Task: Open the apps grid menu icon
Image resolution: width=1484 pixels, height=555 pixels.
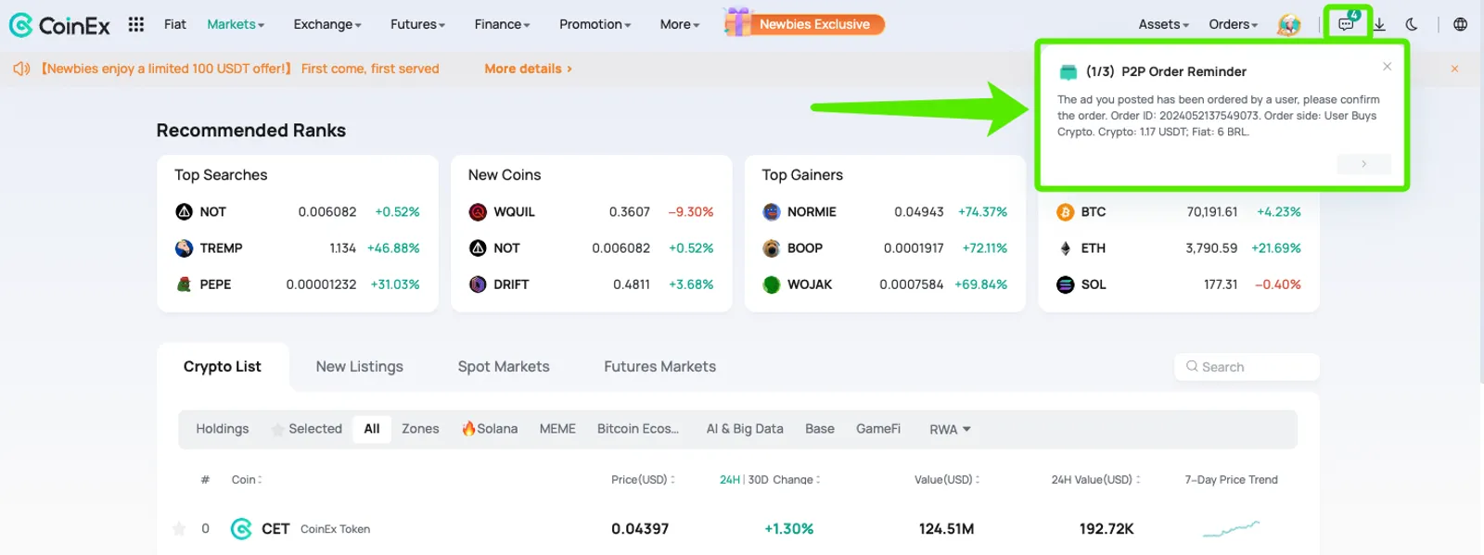Action: [135, 24]
